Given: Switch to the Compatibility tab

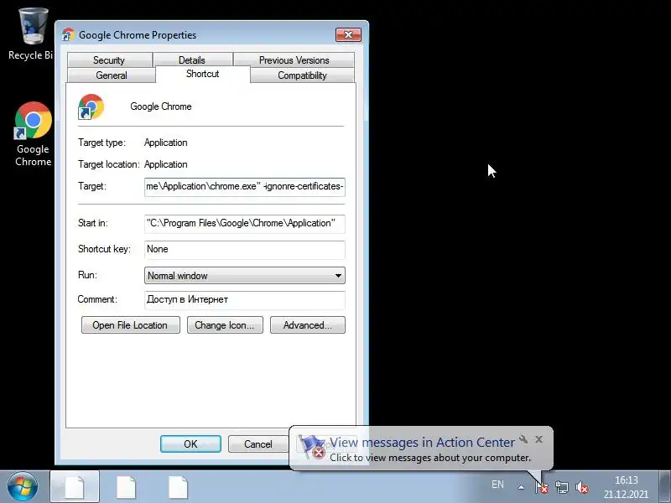Looking at the screenshot, I should click(302, 75).
